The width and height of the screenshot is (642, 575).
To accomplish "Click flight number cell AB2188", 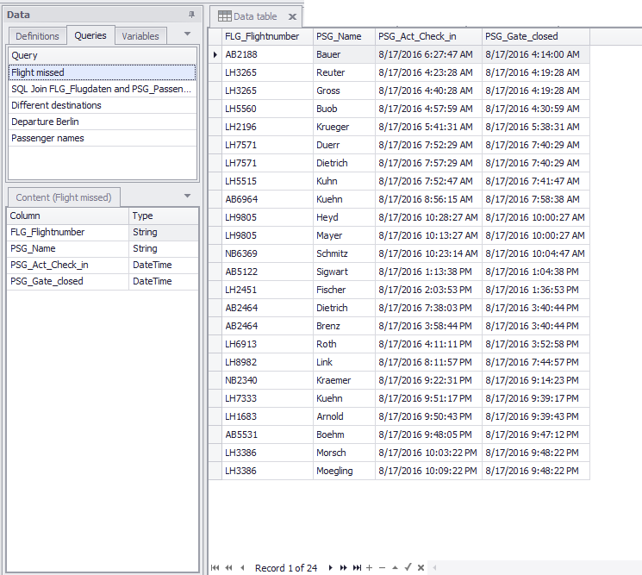I will pos(267,54).
